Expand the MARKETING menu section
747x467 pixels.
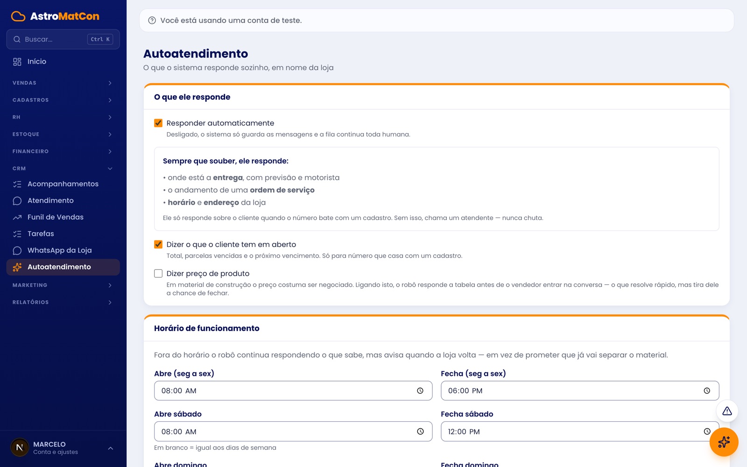[x=63, y=285]
